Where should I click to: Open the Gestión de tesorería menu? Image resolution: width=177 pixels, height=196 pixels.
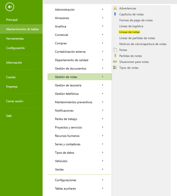pyautogui.click(x=80, y=86)
